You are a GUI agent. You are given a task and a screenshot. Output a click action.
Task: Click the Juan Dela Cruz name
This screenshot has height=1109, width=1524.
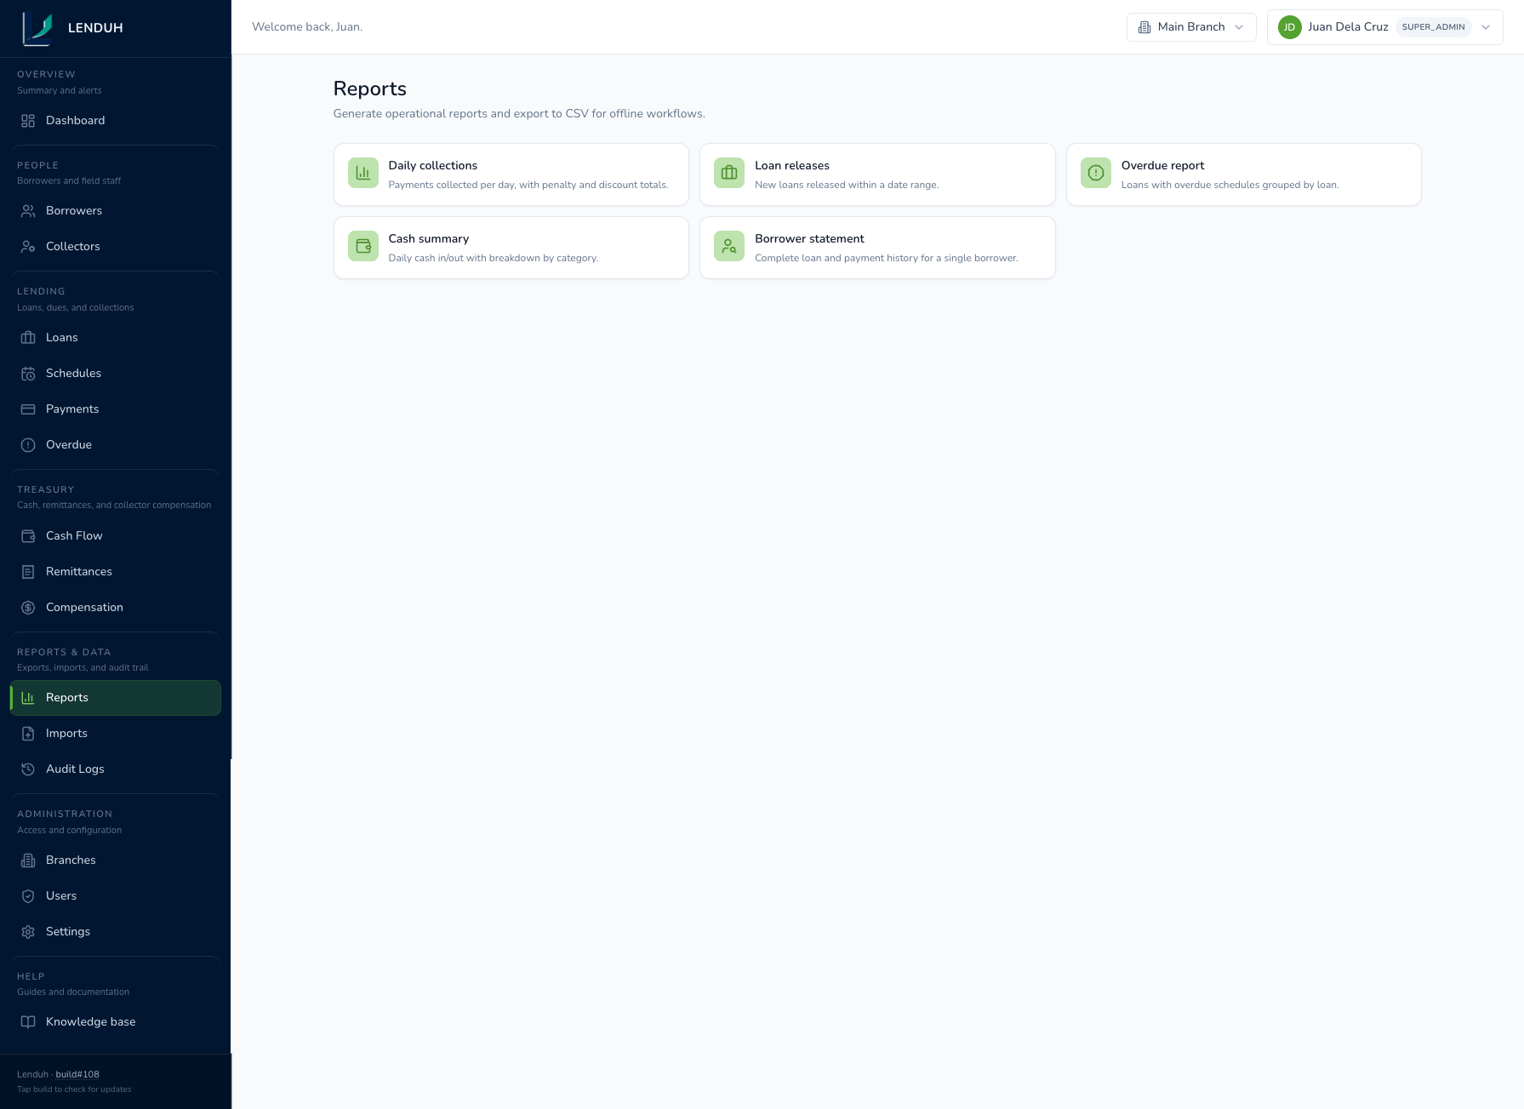[x=1348, y=27]
